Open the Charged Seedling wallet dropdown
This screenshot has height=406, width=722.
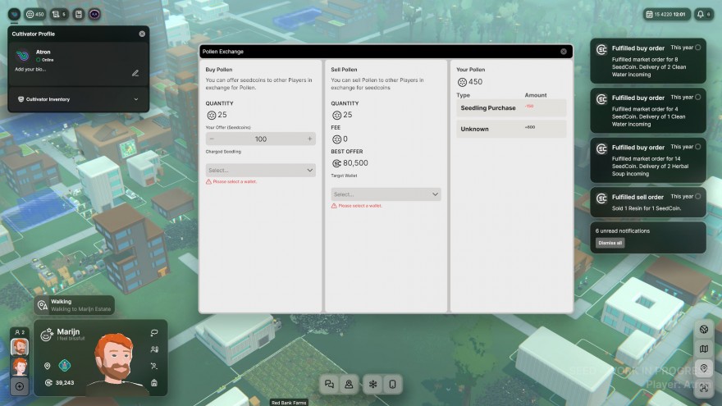[261, 171]
